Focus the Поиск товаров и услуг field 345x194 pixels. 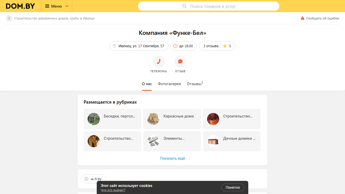pos(208,6)
